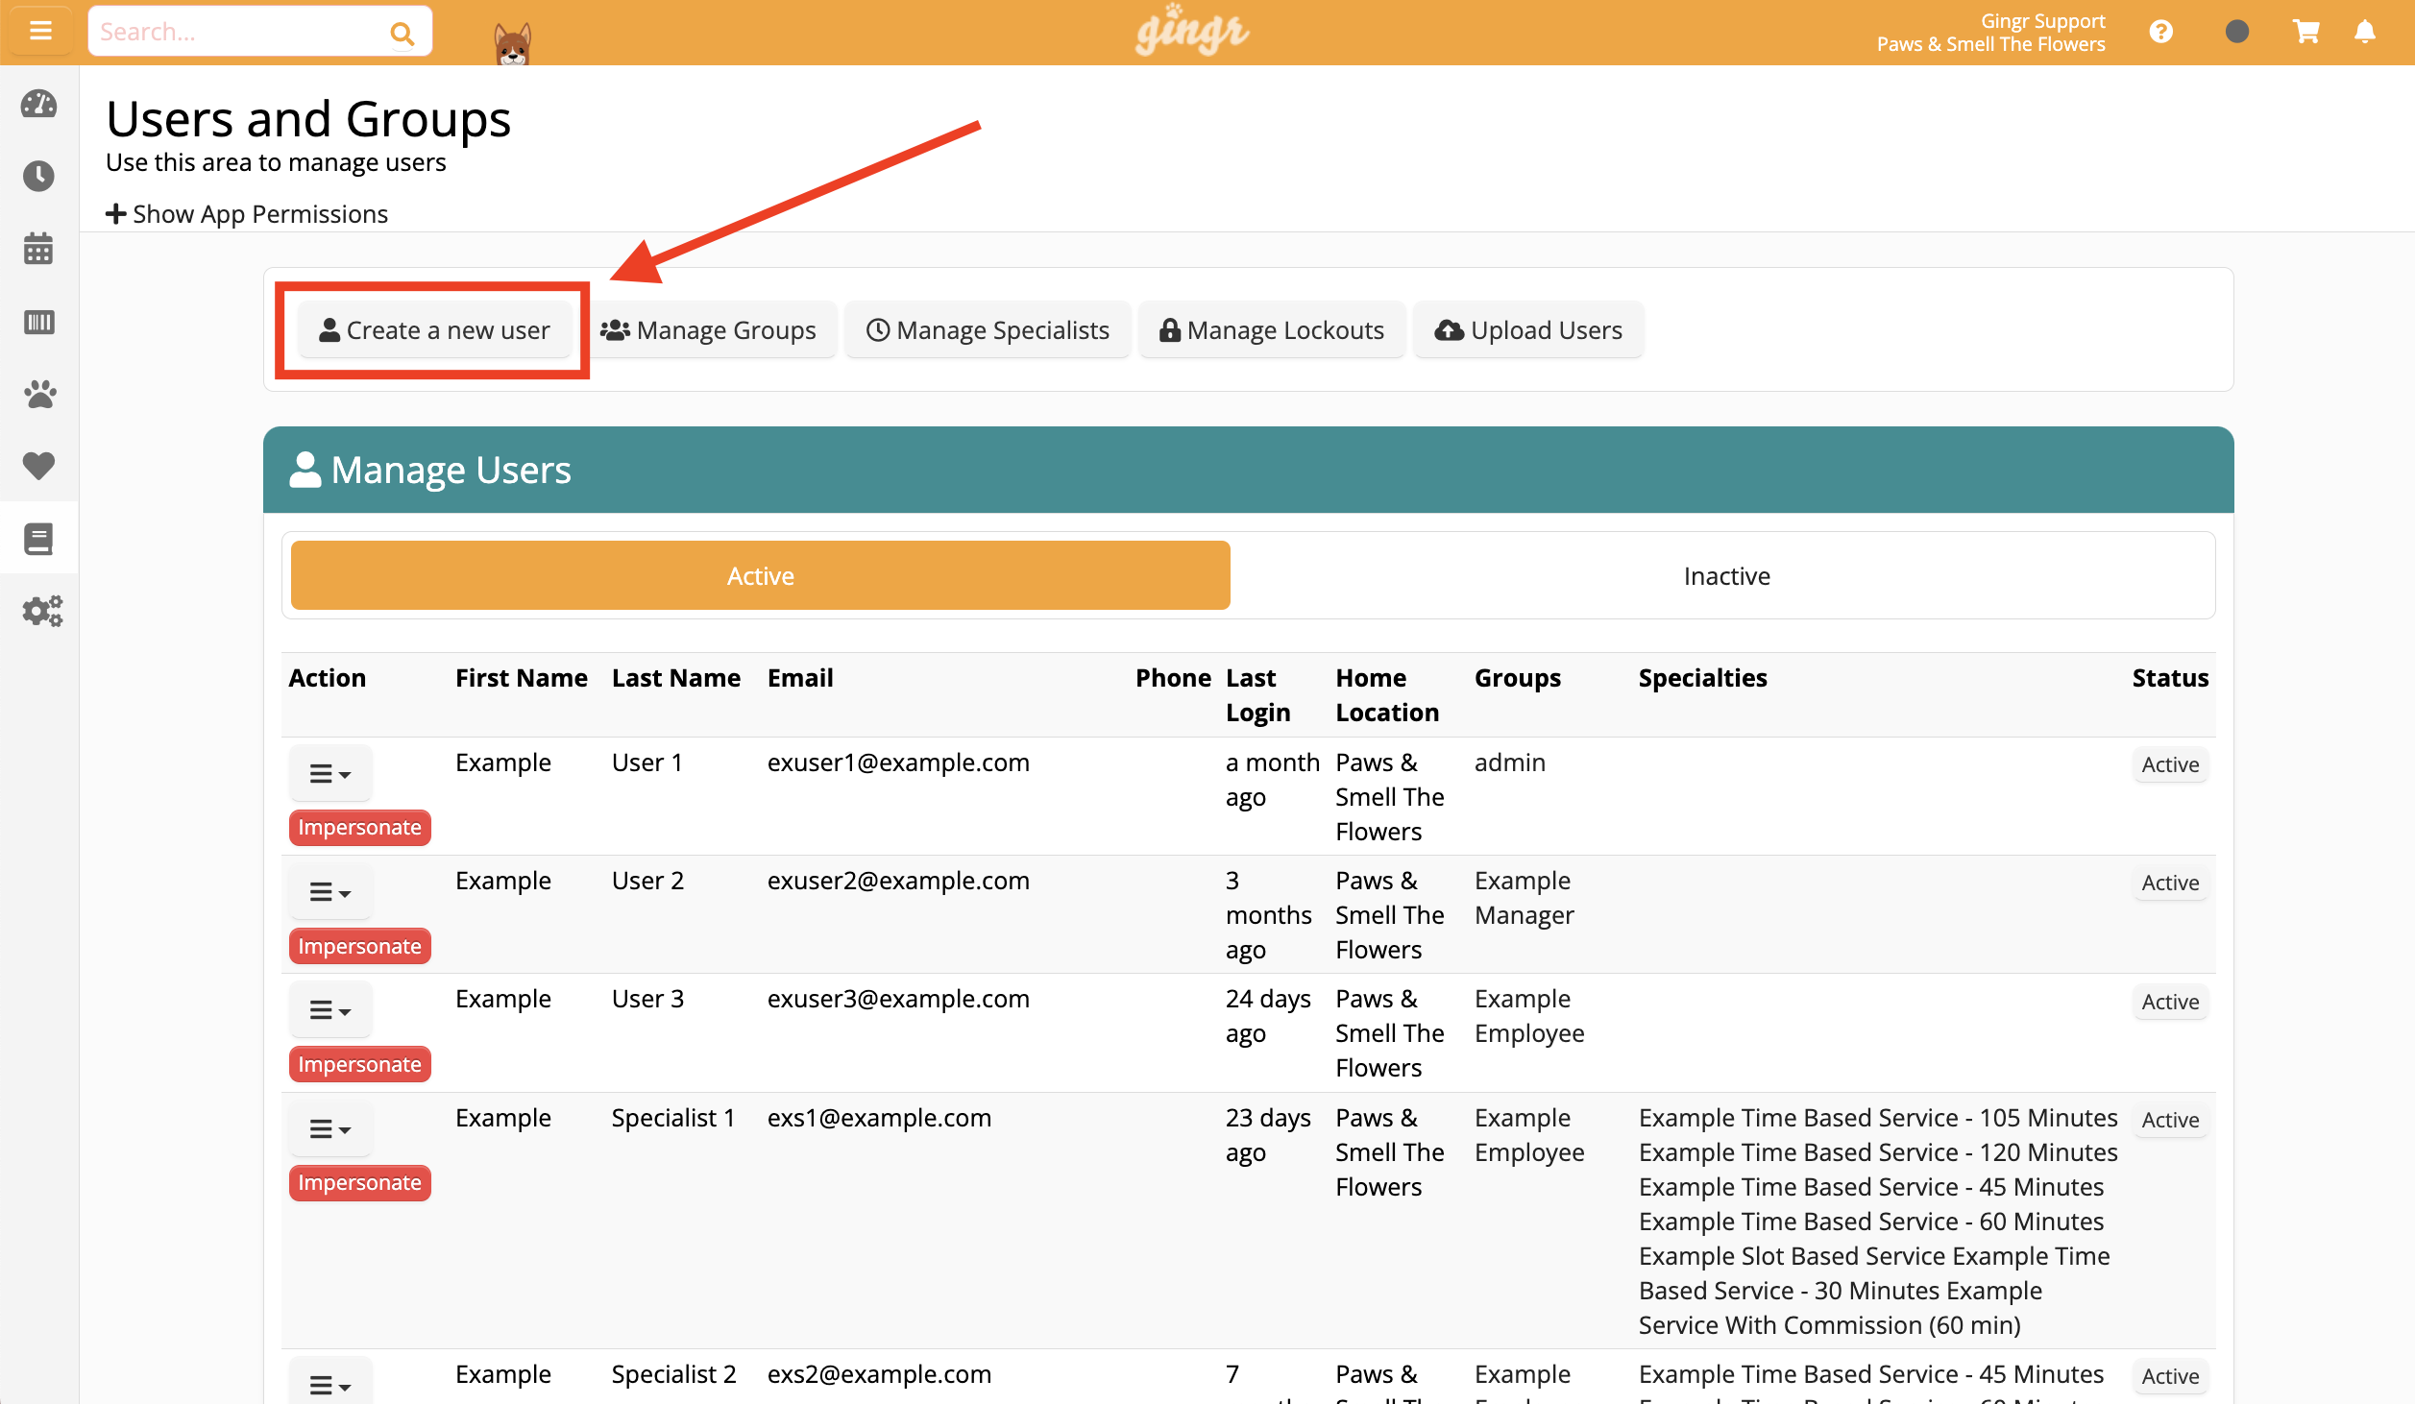Click the Home Location column header
The image size is (2415, 1404).
point(1387,695)
